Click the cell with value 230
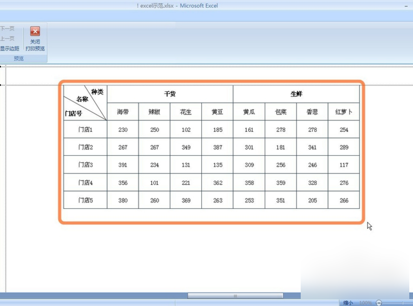This screenshot has height=306, width=413. pos(123,130)
